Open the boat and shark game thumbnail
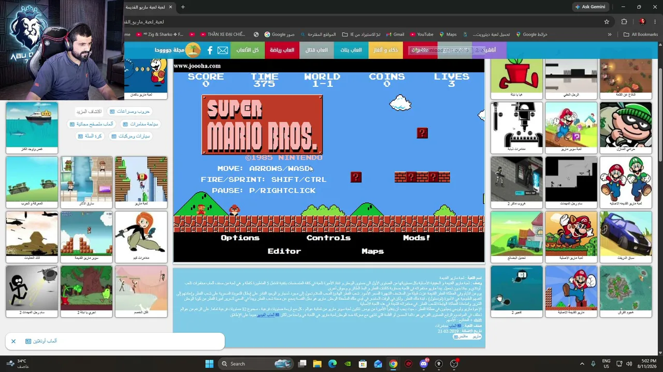663x372 pixels. 32,128
